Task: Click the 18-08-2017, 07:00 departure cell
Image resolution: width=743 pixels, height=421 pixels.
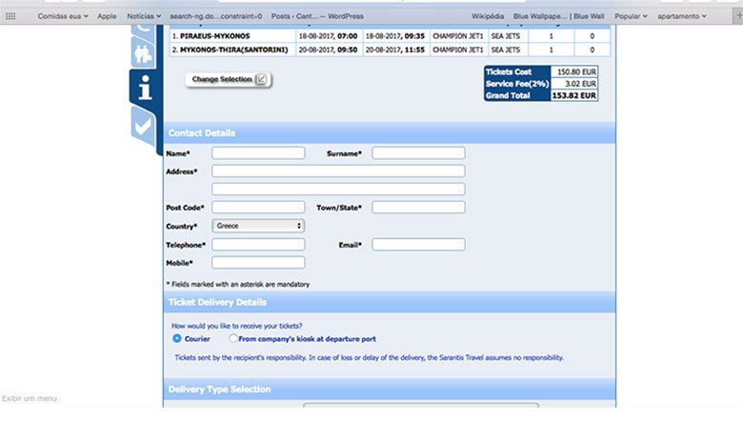Action: (330, 36)
